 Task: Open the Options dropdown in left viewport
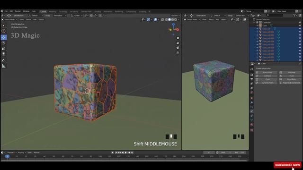point(176,16)
